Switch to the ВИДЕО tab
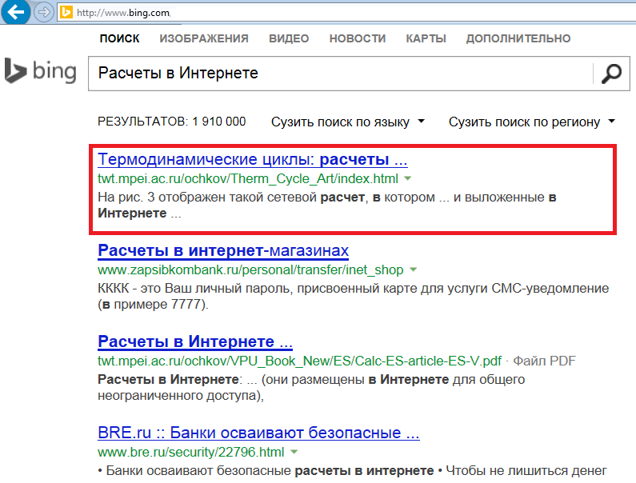Screen dimensions: 636x483 pos(289,38)
